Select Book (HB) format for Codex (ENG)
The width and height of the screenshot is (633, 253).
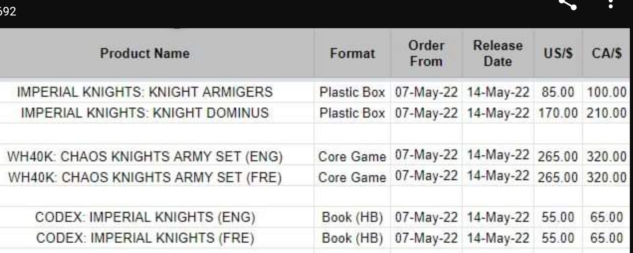tap(352, 218)
